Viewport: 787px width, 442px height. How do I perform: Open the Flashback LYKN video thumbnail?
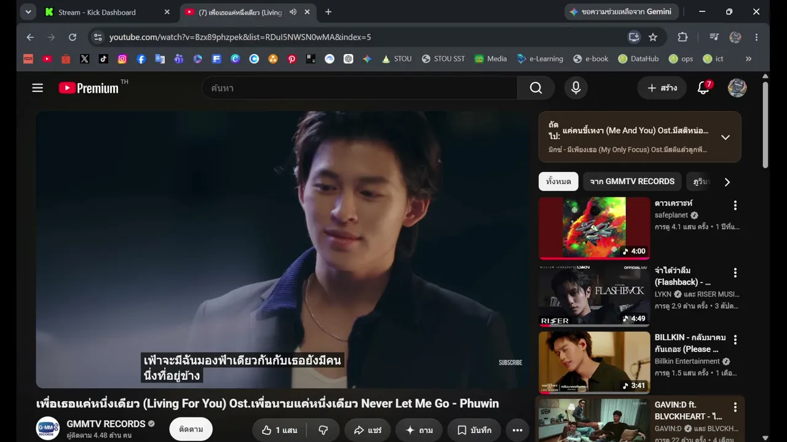click(x=594, y=295)
